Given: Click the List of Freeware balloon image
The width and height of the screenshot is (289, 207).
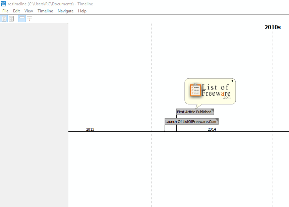Looking at the screenshot, I should [x=210, y=91].
